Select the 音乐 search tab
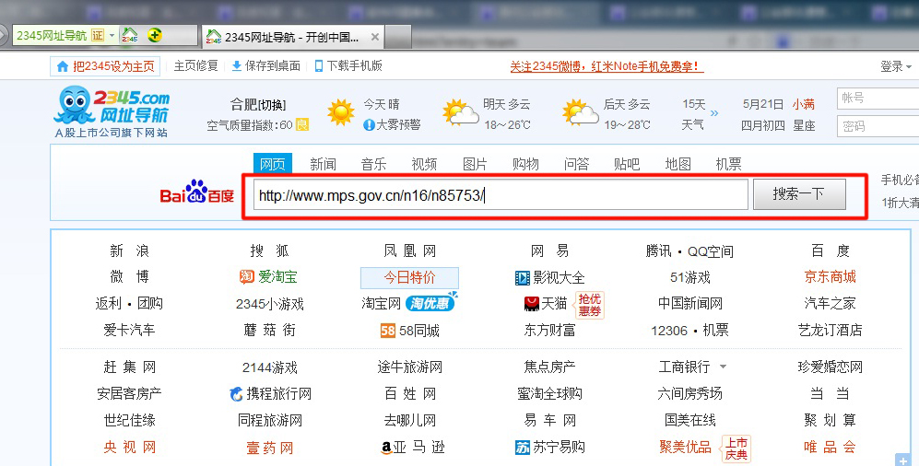This screenshot has height=466, width=919. pyautogui.click(x=374, y=164)
